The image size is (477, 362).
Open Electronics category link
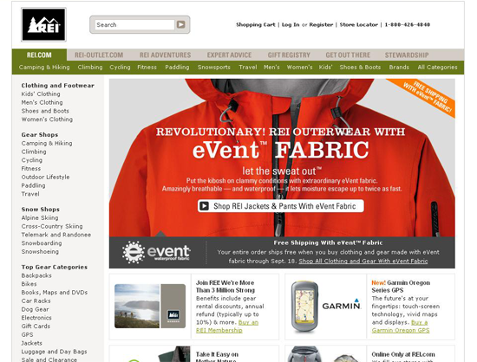point(36,318)
